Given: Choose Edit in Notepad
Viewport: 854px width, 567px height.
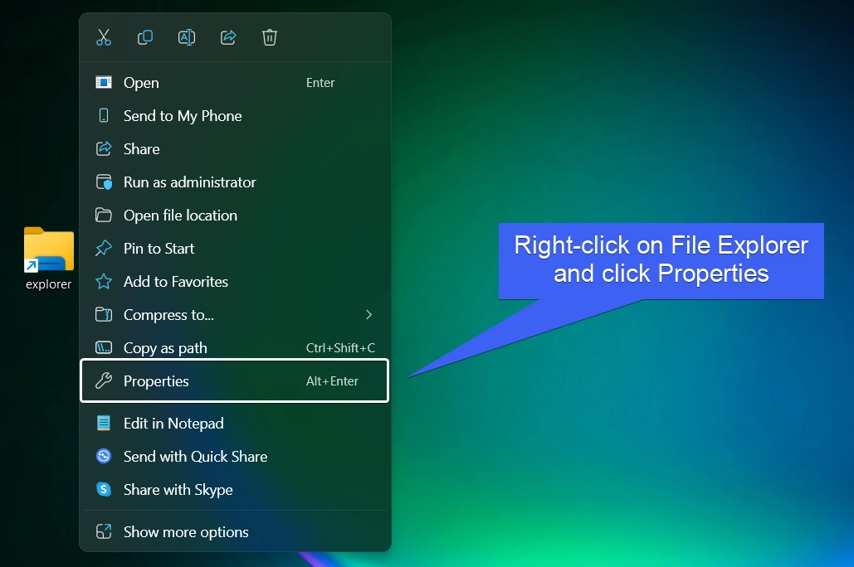Looking at the screenshot, I should (236, 424).
